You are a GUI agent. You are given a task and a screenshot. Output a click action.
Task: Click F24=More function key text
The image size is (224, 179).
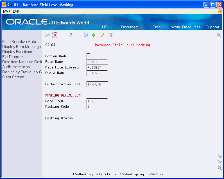(156, 174)
